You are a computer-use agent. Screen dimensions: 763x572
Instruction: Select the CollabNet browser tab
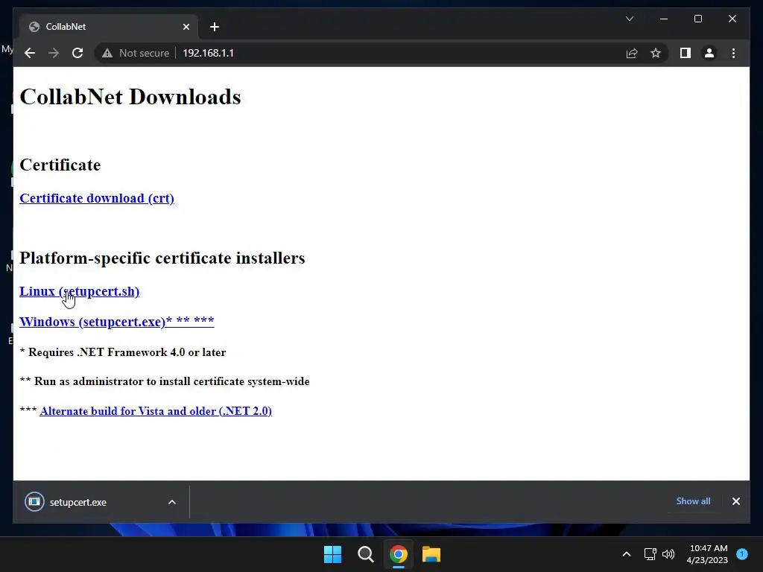pyautogui.click(x=109, y=27)
